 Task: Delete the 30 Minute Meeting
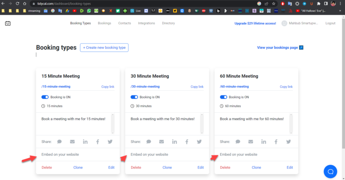coord(136,167)
